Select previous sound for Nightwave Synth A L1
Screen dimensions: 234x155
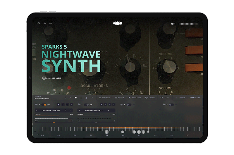(37, 110)
